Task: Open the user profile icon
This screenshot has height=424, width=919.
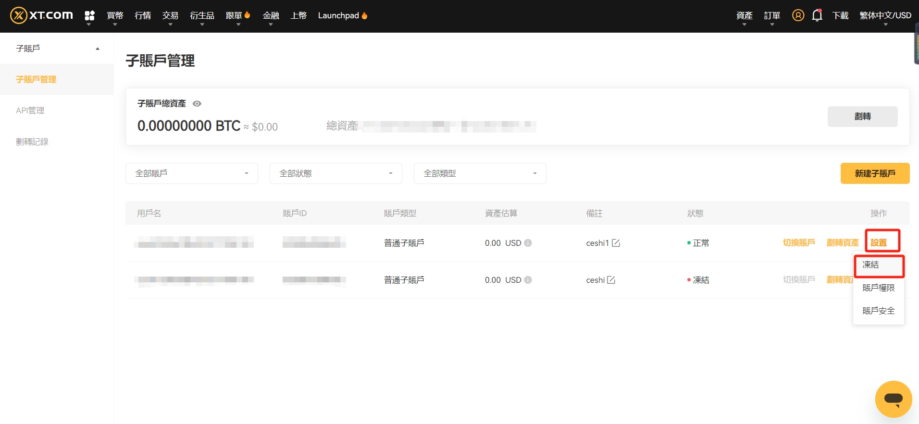Action: tap(798, 15)
